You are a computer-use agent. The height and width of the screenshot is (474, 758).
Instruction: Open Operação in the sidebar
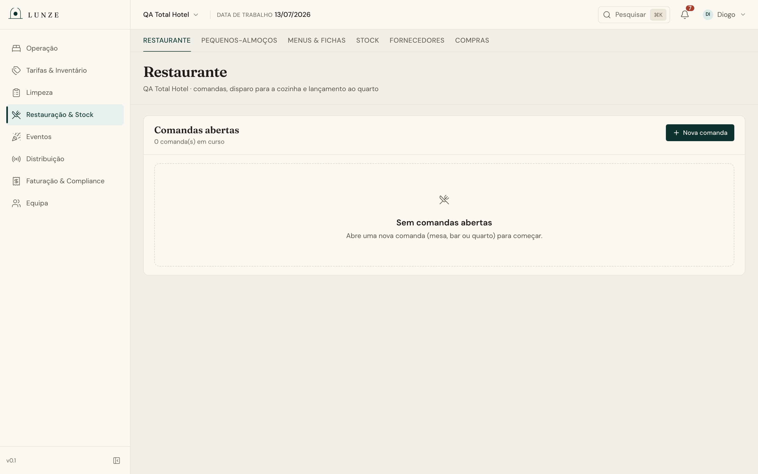point(65,48)
